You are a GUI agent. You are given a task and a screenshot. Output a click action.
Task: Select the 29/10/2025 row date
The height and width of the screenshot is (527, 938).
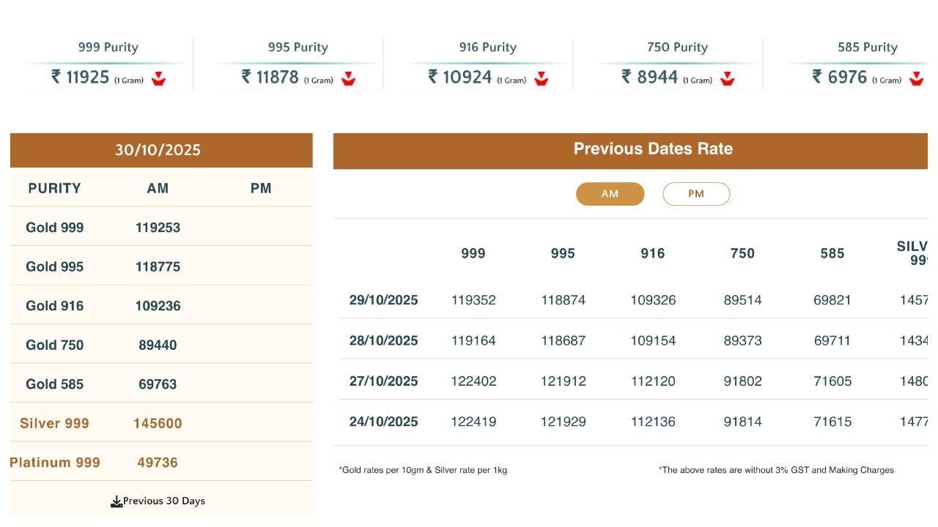click(383, 300)
